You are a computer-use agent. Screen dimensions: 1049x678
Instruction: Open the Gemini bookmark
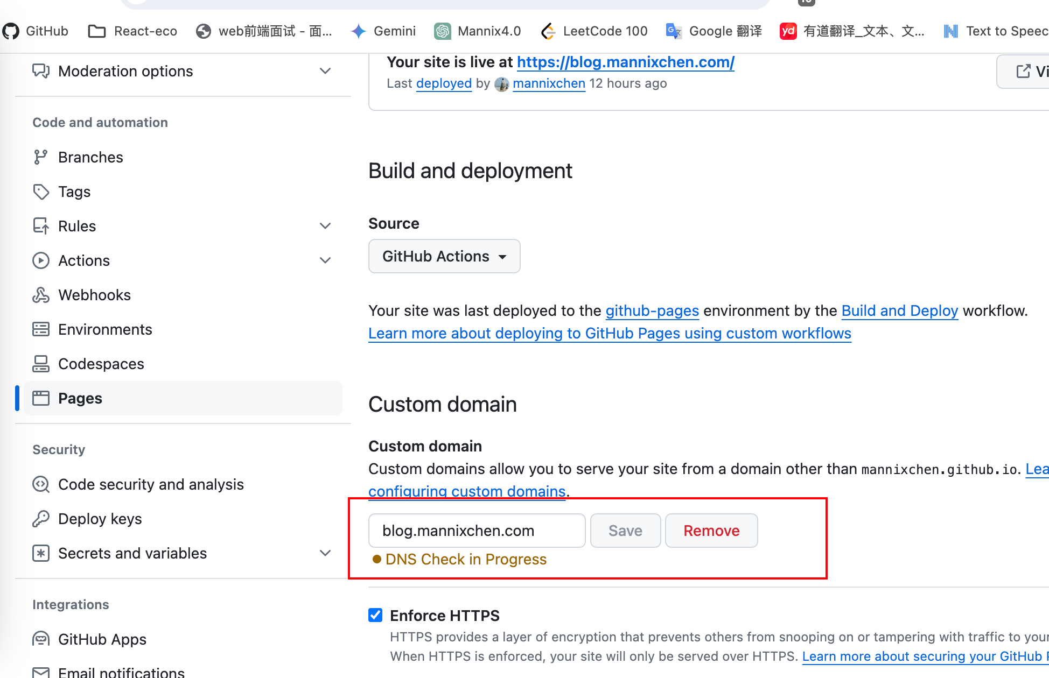[383, 31]
